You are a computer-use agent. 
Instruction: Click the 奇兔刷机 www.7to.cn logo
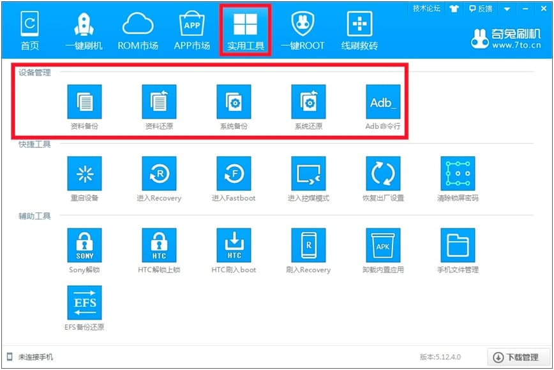click(506, 38)
